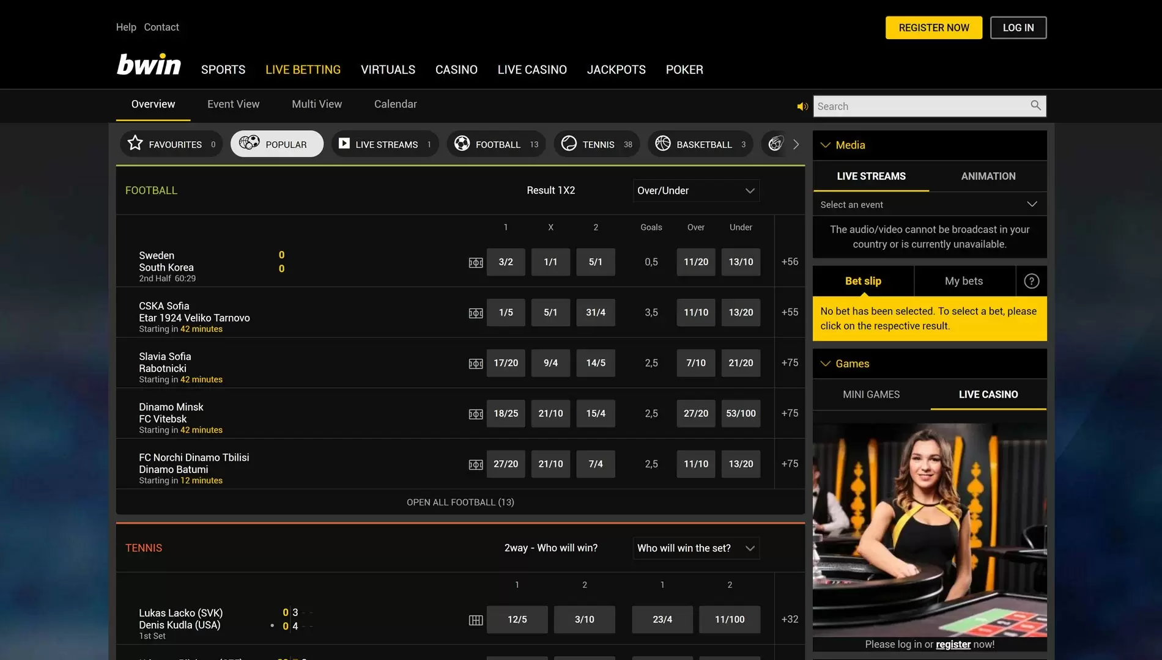Collapse the Media panel
The height and width of the screenshot is (660, 1162).
[x=826, y=145]
